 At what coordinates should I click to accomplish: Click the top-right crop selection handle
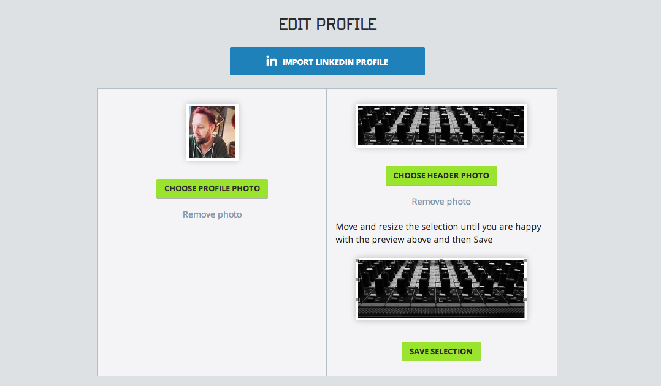pos(524,260)
